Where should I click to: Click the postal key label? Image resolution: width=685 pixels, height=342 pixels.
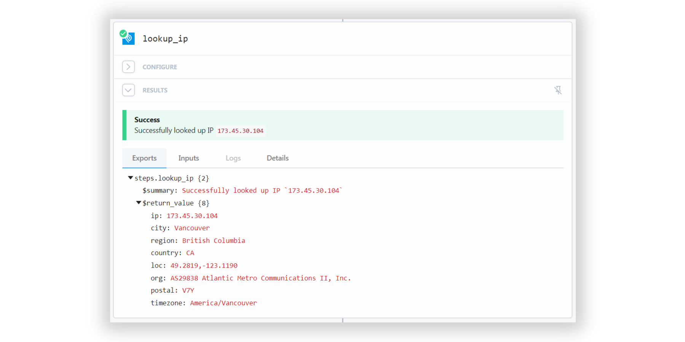[x=164, y=290]
